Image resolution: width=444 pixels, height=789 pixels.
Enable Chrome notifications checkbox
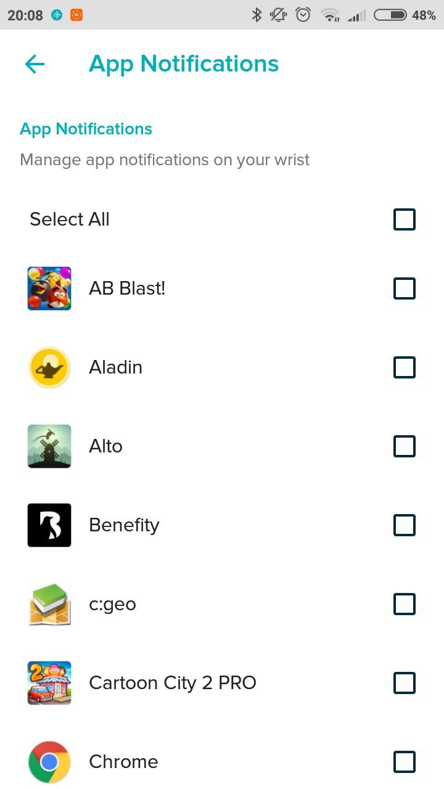click(x=405, y=762)
